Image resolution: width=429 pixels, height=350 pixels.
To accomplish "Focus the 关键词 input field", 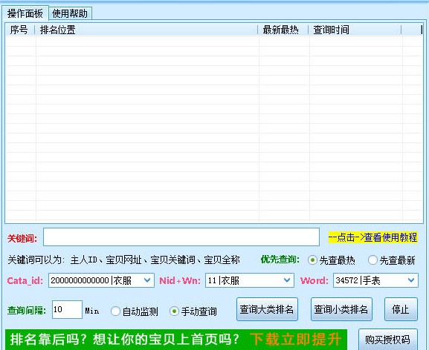I will coord(181,237).
